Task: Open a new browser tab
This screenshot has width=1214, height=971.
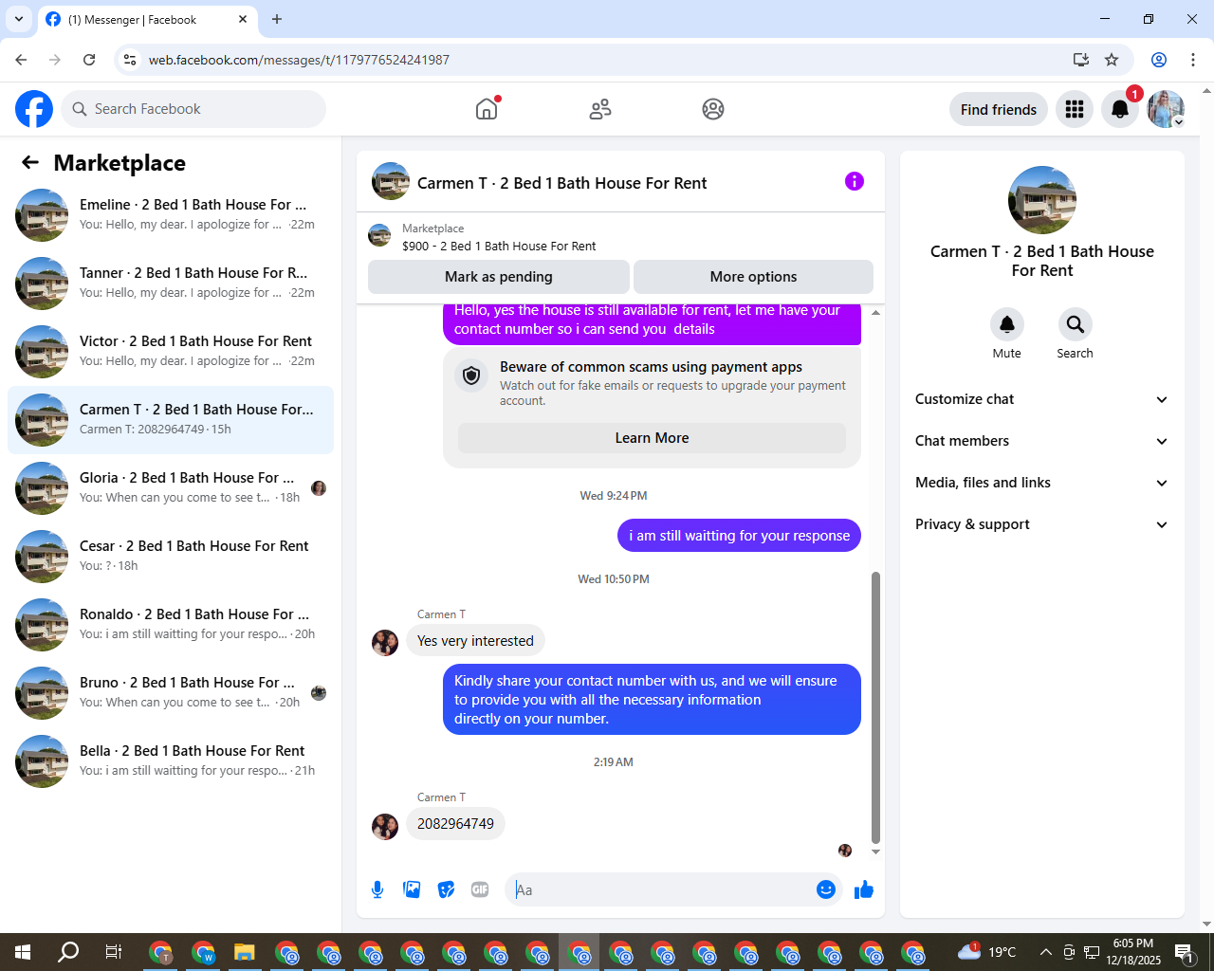Action: click(x=277, y=19)
